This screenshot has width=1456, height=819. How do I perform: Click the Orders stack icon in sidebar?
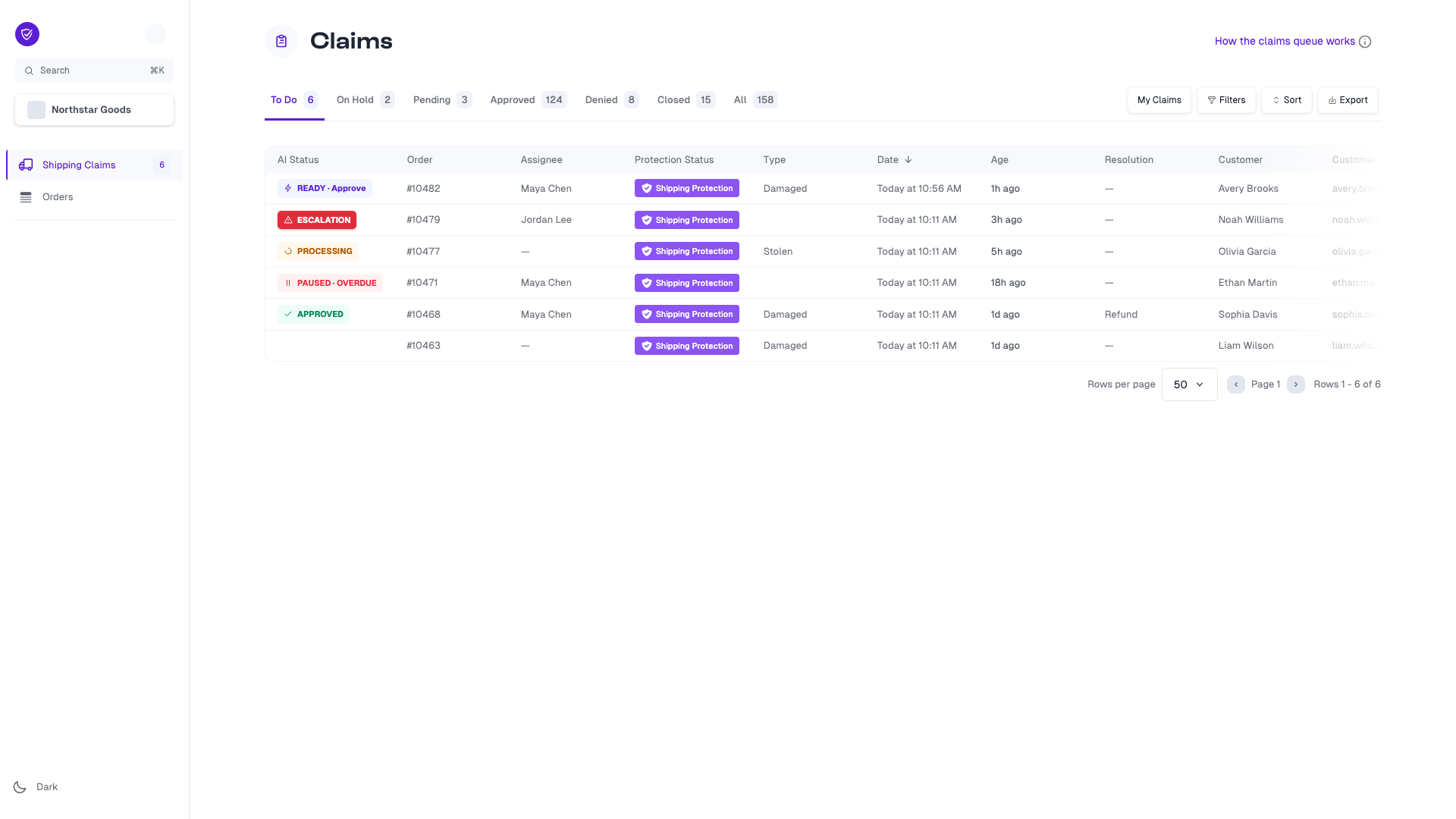point(26,197)
